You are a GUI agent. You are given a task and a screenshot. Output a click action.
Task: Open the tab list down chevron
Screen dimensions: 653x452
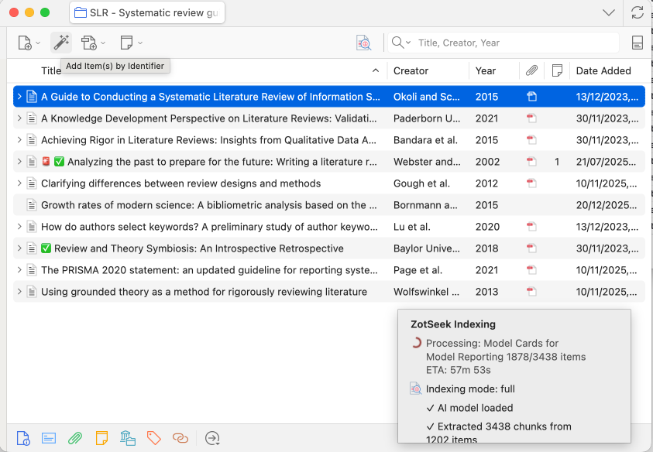[x=609, y=12]
